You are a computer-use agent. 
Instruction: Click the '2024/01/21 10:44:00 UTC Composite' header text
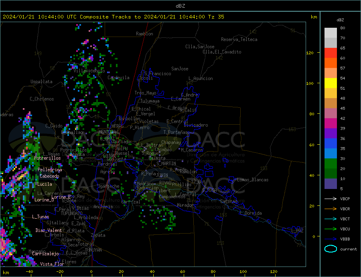[56, 17]
